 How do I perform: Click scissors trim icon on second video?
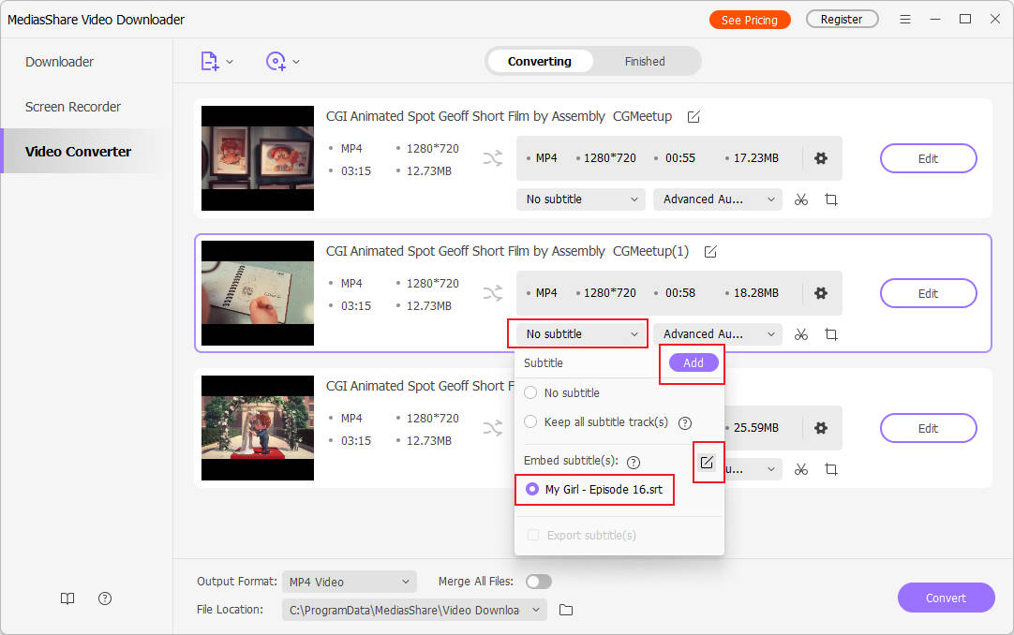tap(800, 334)
